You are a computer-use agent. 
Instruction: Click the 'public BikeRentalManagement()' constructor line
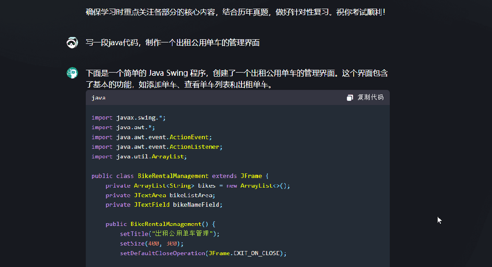click(x=160, y=224)
